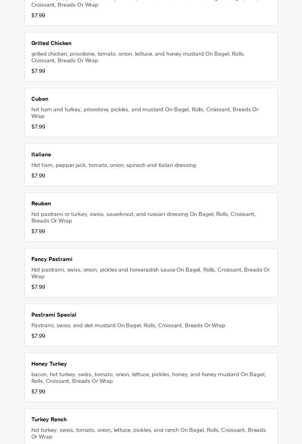The height and width of the screenshot is (444, 302).
Task: Click the $7.99 price under Cuban
Action: 38,127
